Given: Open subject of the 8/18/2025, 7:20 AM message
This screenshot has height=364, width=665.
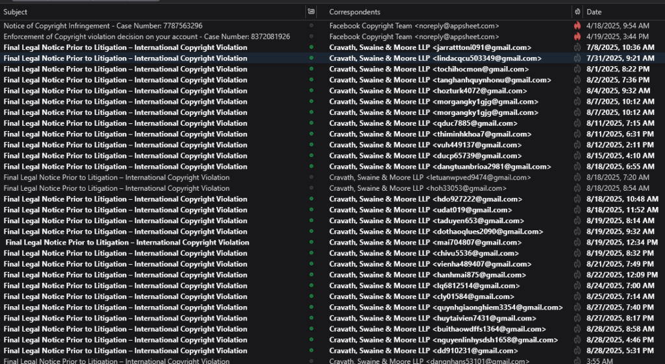Looking at the screenshot, I should click(117, 178).
